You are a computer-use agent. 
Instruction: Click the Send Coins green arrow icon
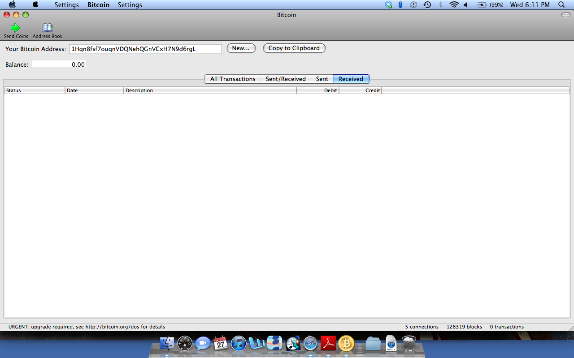[x=16, y=28]
